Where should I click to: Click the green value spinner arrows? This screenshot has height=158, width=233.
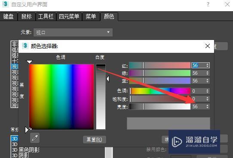(208, 73)
